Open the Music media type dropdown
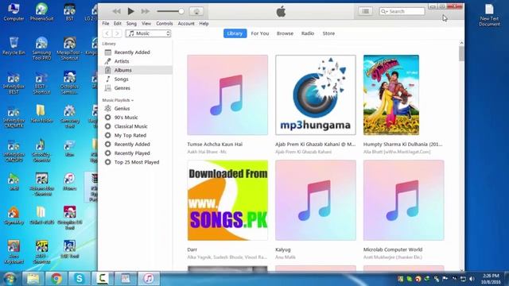Image resolution: width=509 pixels, height=286 pixels. coord(149,33)
